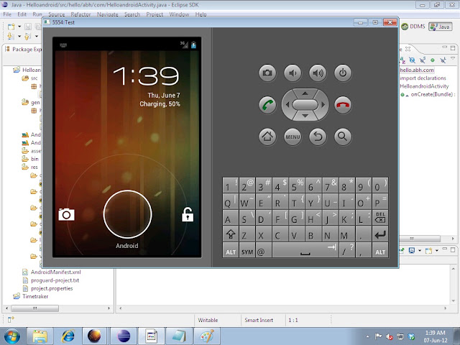Click D-pad up arrow

pos(305,93)
